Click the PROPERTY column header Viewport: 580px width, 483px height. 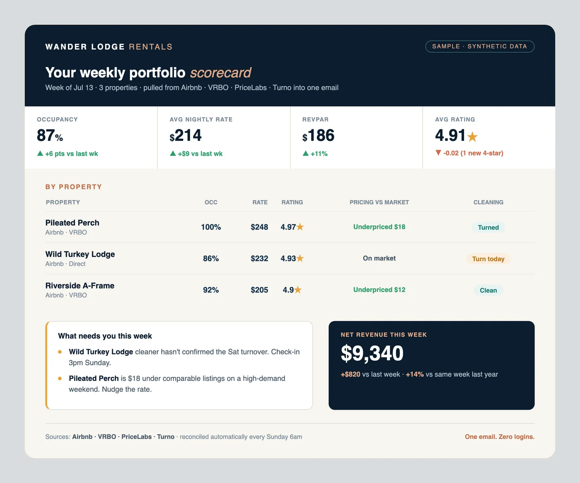tap(63, 202)
